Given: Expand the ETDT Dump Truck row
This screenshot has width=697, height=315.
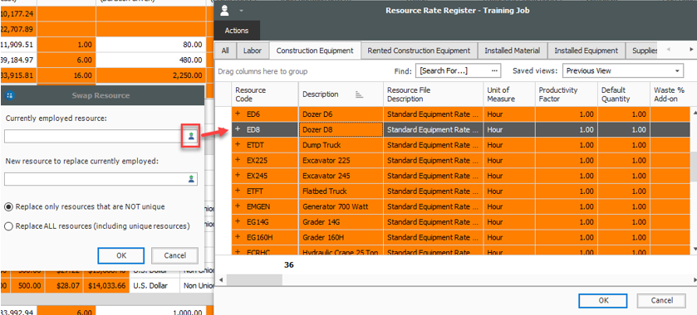Looking at the screenshot, I should click(x=238, y=144).
